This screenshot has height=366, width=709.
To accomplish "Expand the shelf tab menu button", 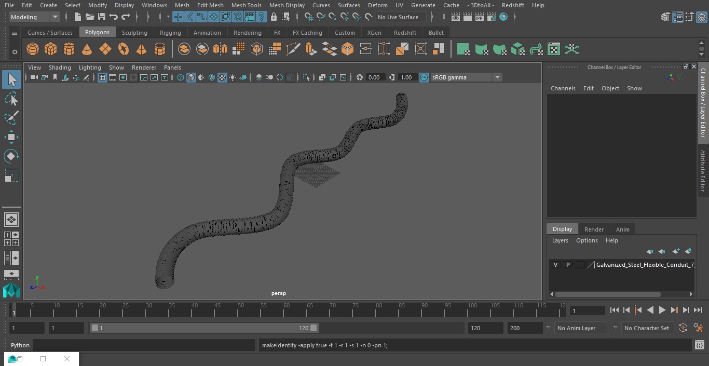I will click(x=15, y=33).
